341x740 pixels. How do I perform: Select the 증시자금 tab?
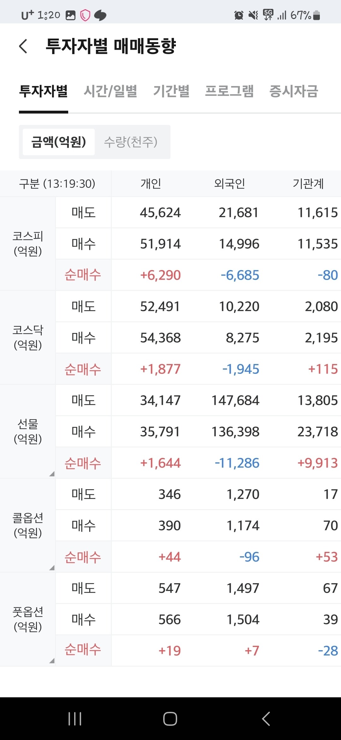pyautogui.click(x=293, y=91)
